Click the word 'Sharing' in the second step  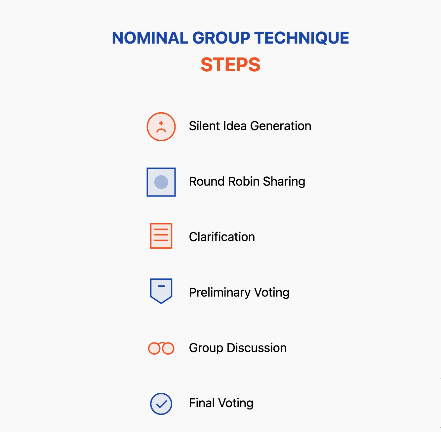click(284, 182)
